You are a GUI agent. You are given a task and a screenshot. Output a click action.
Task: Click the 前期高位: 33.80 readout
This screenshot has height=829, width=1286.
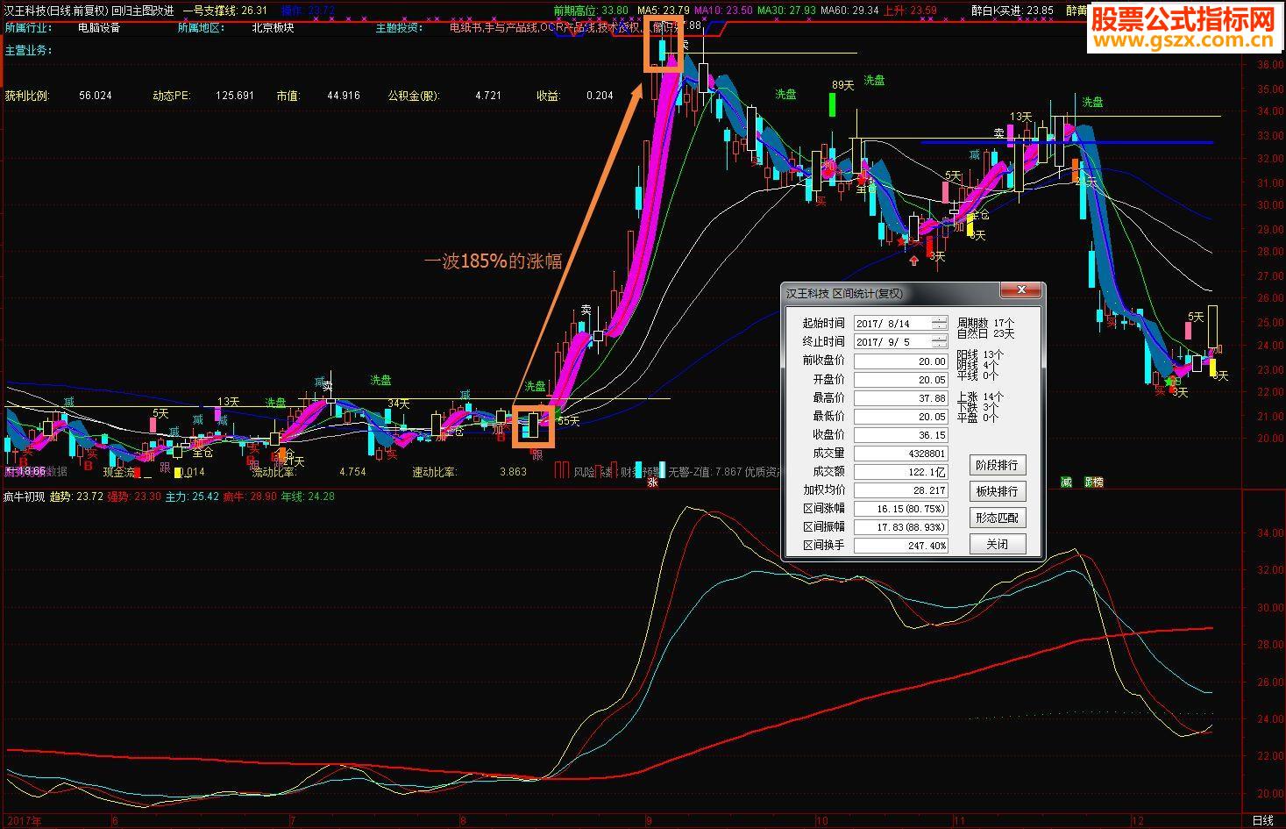tap(591, 11)
